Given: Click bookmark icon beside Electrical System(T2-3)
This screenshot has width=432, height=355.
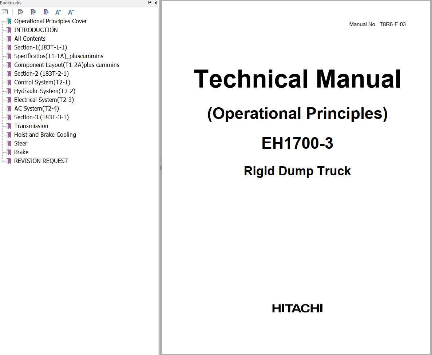Looking at the screenshot, I should (x=9, y=100).
